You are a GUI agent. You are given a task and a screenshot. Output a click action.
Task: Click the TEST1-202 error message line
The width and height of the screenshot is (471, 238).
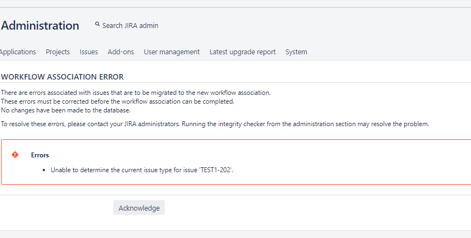click(142, 170)
